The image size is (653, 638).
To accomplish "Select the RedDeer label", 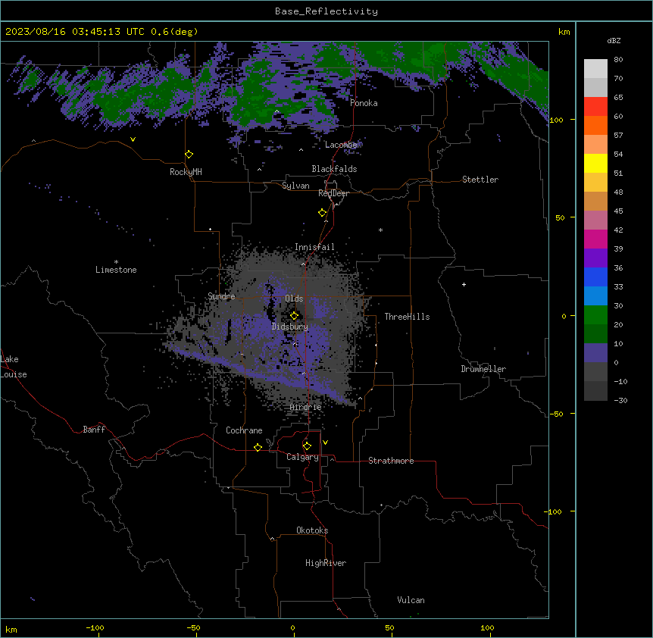I will pos(333,193).
